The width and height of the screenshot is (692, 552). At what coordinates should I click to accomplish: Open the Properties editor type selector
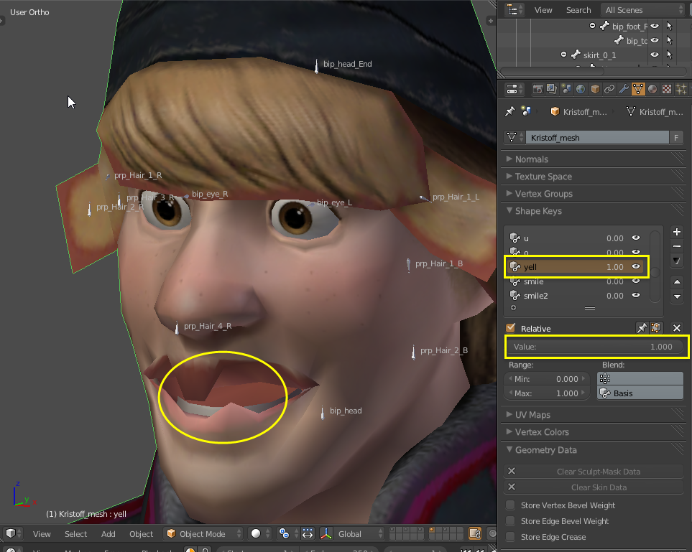(x=514, y=89)
